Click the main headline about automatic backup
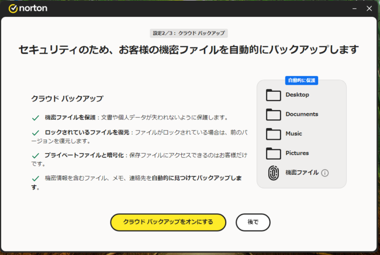This screenshot has width=380, height=255. tap(189, 50)
